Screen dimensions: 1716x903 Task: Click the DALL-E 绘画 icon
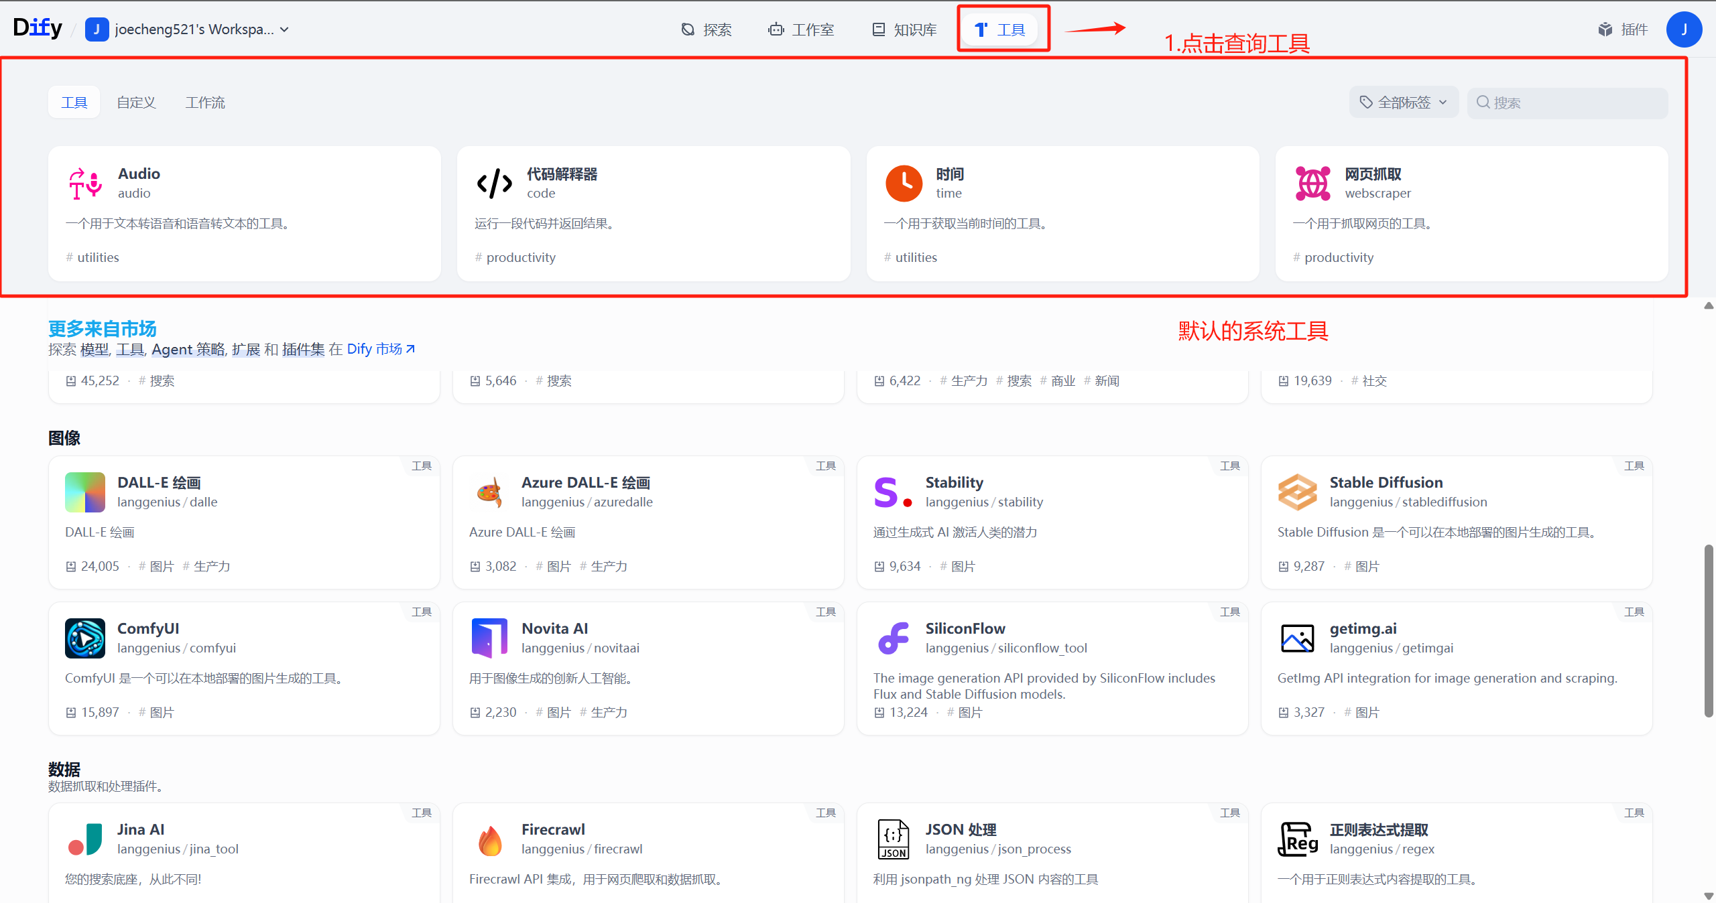click(85, 492)
